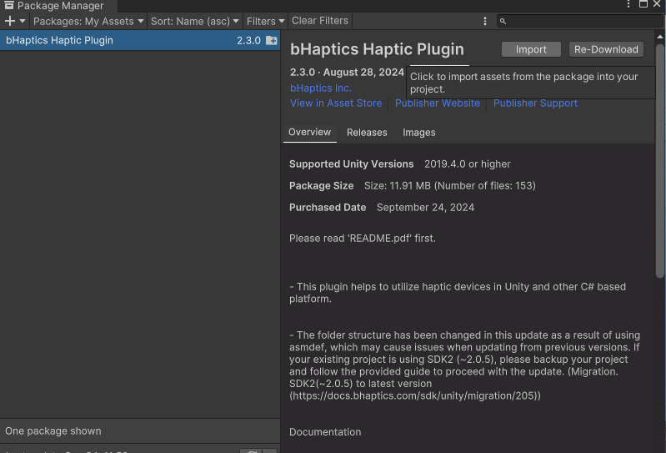Image resolution: width=666 pixels, height=453 pixels.
Task: Open the add-package dropdown arrow beside the plus icon
Action: [23, 21]
